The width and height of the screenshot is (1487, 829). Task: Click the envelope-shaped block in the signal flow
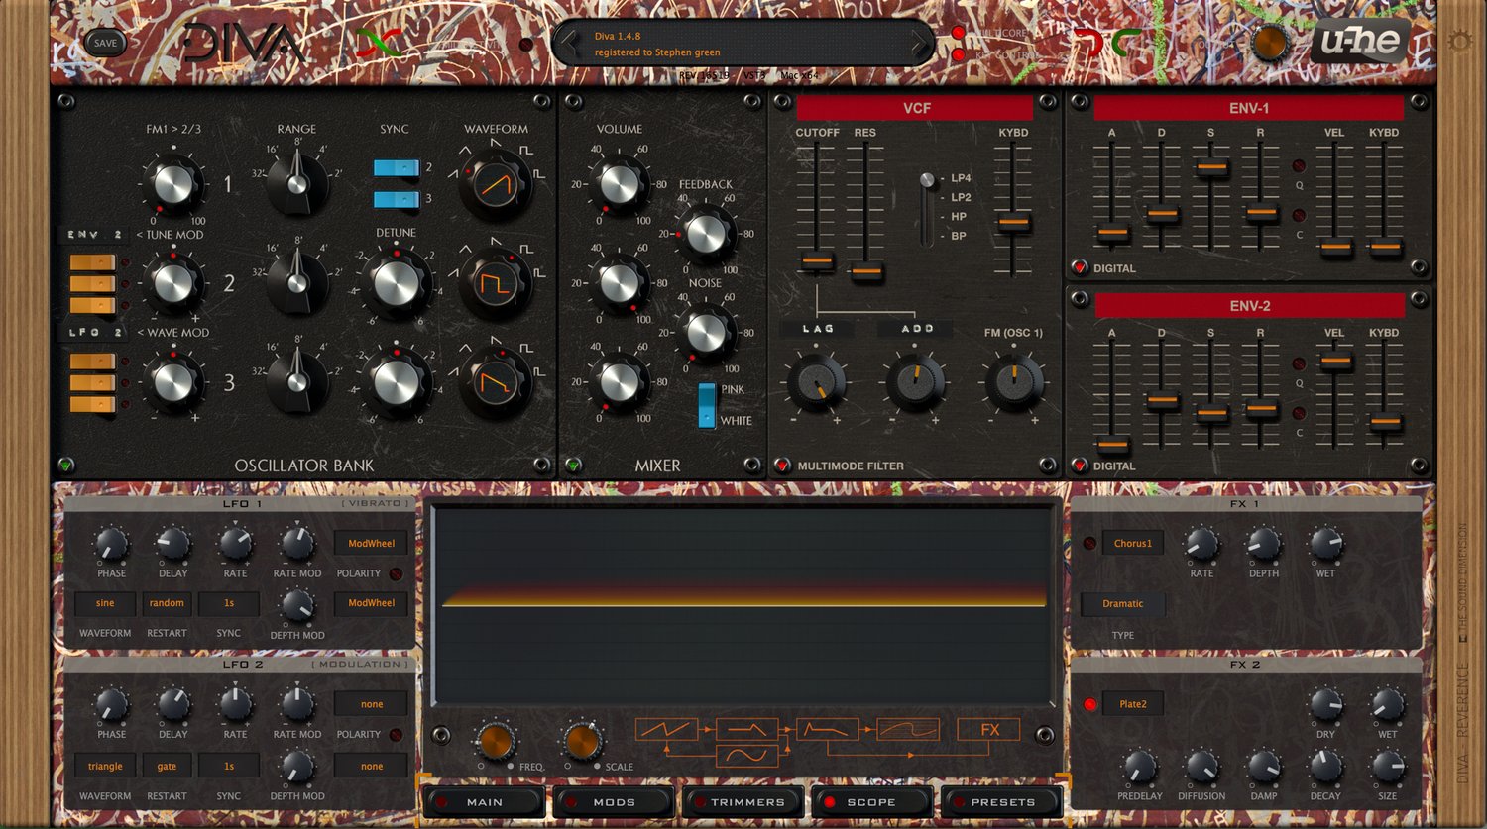click(x=828, y=731)
